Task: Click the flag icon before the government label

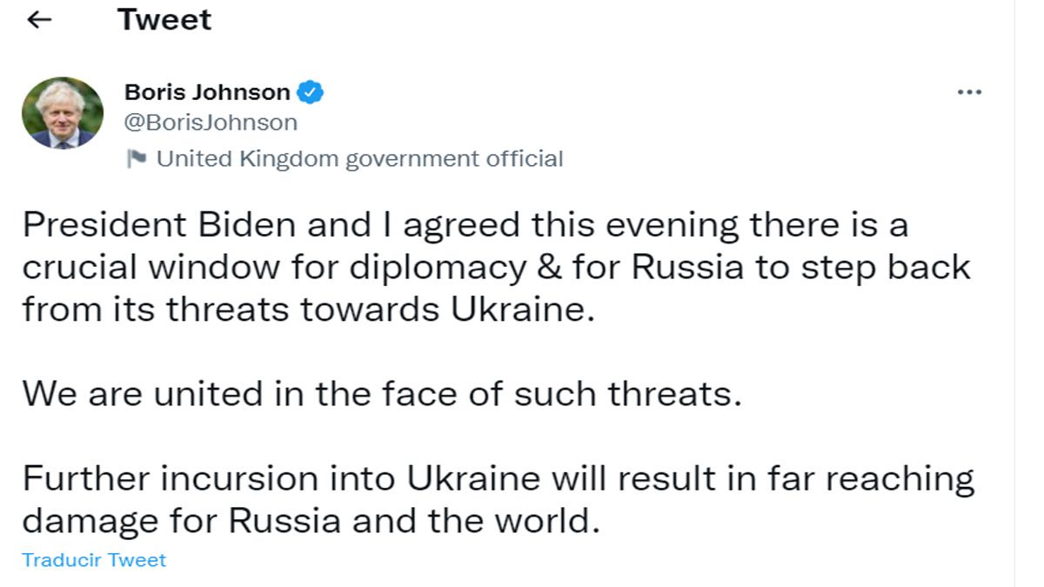Action: pos(139,158)
